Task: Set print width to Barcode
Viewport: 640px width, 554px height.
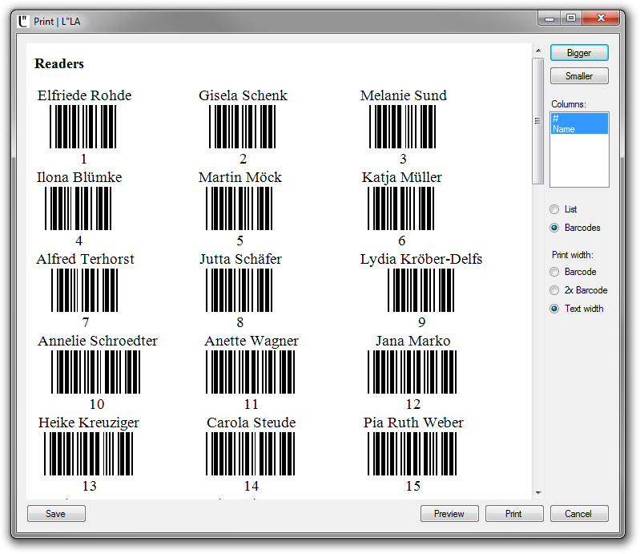Action: pyautogui.click(x=554, y=272)
